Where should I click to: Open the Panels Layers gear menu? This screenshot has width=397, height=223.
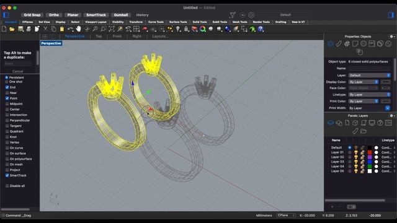pyautogui.click(x=392, y=116)
